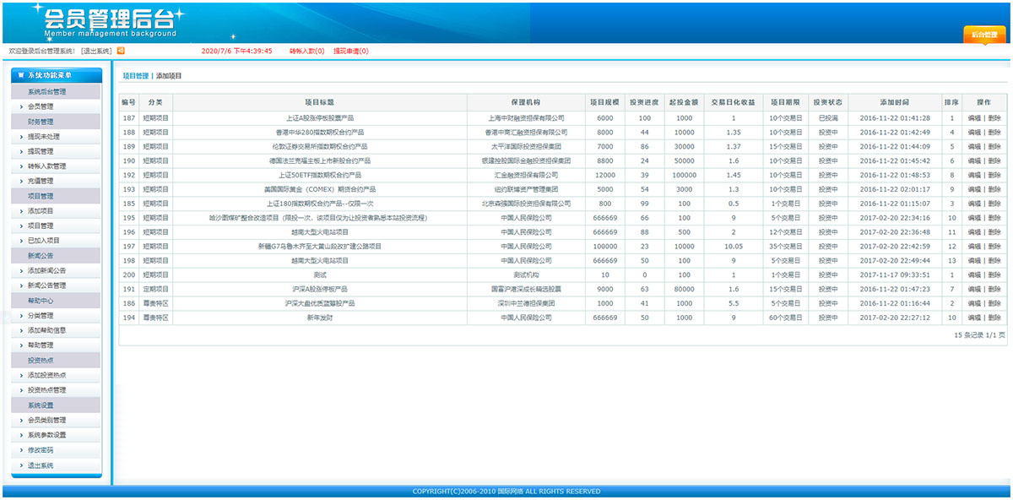Click 编辑 for project 188

(974, 133)
